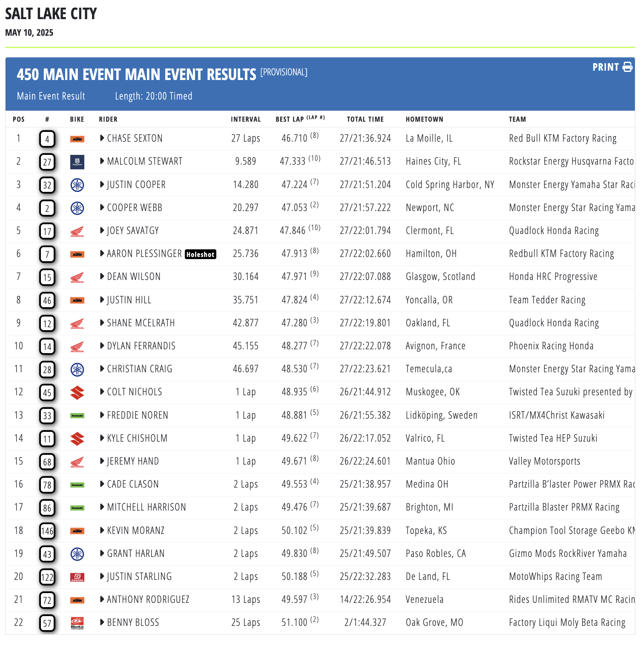The height and width of the screenshot is (645, 643).
Task: Click team Team Tedder Racing
Action: pos(547,300)
